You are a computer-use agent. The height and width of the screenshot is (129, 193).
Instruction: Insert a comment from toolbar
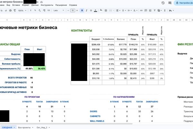146,11
